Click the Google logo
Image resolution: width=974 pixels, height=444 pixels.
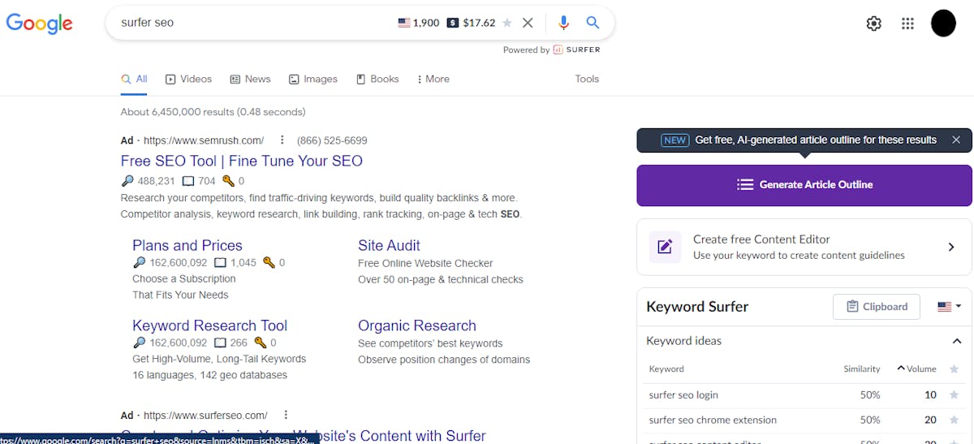pyautogui.click(x=40, y=24)
